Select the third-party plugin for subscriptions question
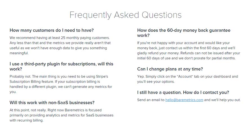The image size is (249, 134). pos(61,66)
